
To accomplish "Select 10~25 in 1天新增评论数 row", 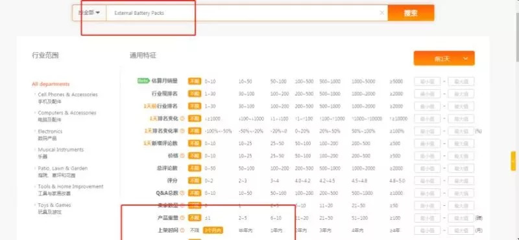I will click(245, 144).
